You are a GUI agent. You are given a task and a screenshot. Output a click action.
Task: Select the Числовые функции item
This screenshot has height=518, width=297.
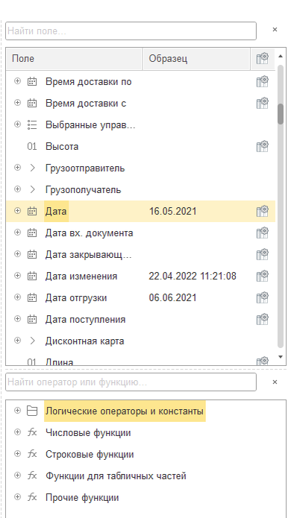click(x=88, y=433)
